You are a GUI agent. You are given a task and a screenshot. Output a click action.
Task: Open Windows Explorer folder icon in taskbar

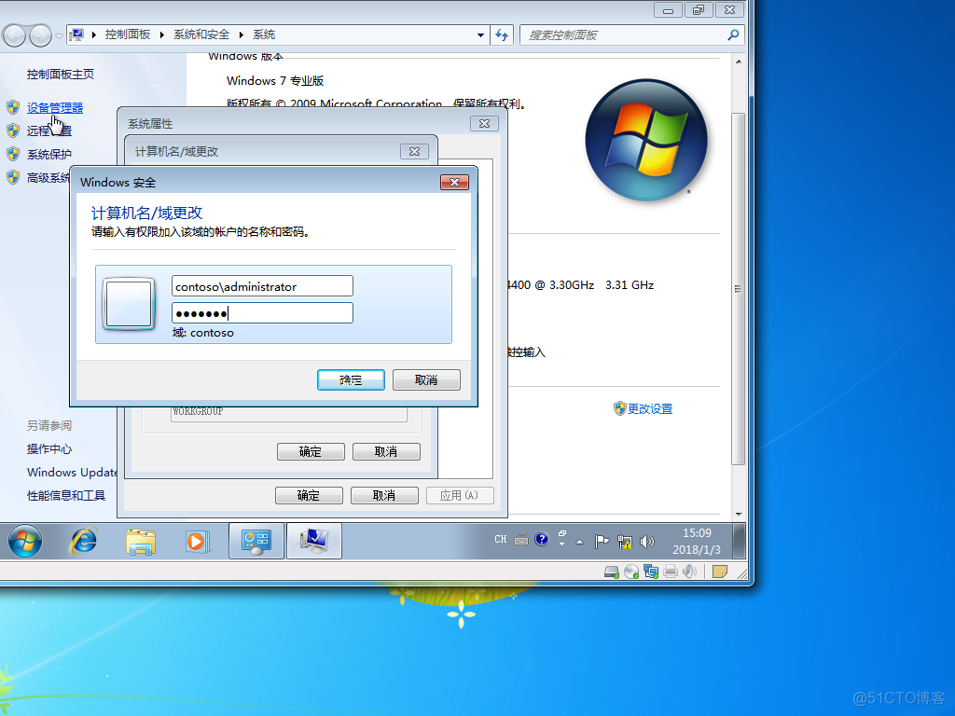click(141, 542)
